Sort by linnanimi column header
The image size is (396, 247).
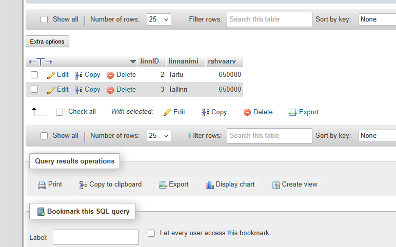click(183, 61)
